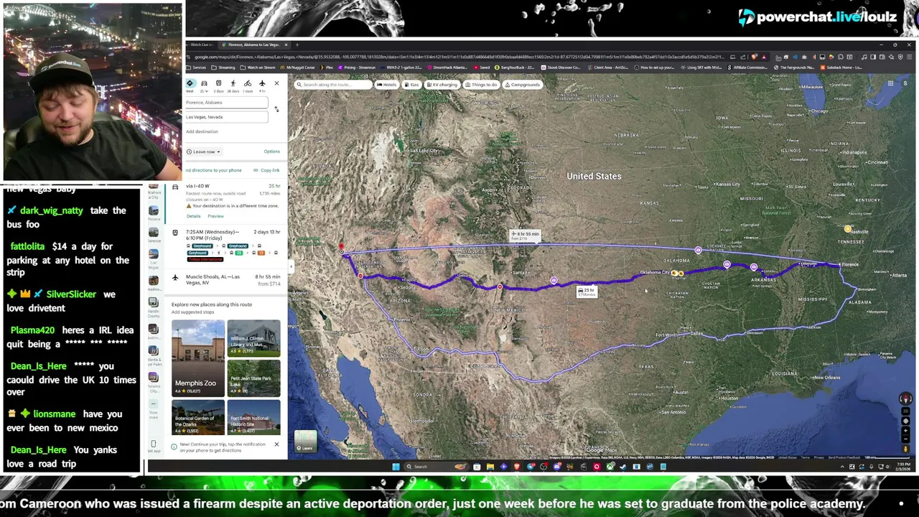Click Add destination
Viewport: 919px width, 517px height.
point(202,131)
